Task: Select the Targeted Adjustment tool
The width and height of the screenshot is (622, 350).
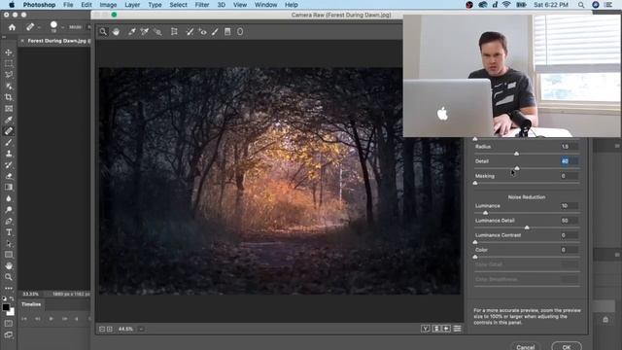Action: point(157,32)
